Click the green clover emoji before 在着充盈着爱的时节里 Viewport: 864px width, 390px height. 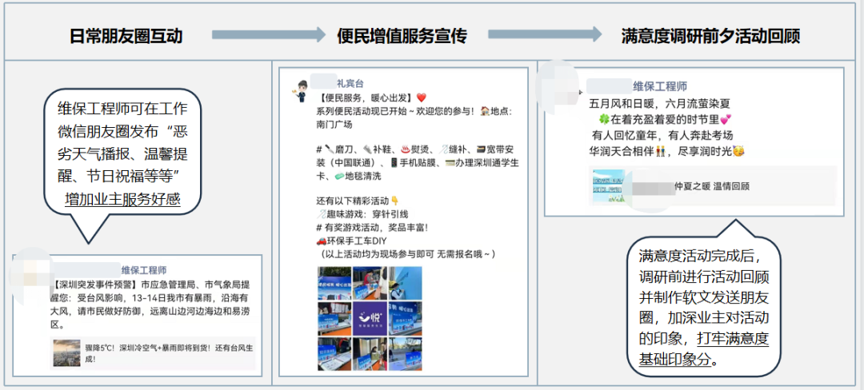pyautogui.click(x=606, y=119)
